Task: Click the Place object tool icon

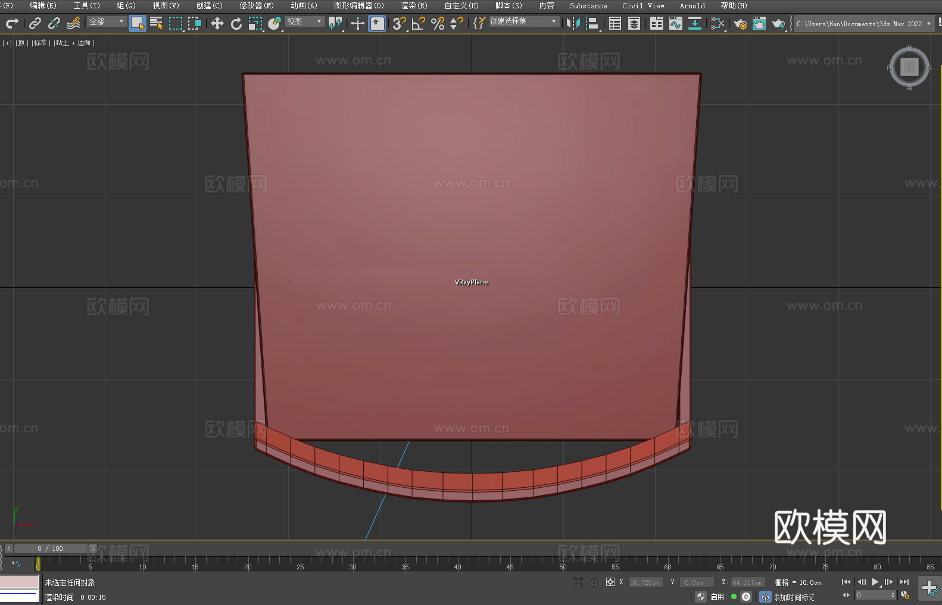Action: click(x=275, y=23)
